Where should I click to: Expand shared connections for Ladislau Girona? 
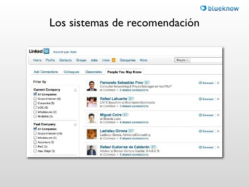click(134, 138)
